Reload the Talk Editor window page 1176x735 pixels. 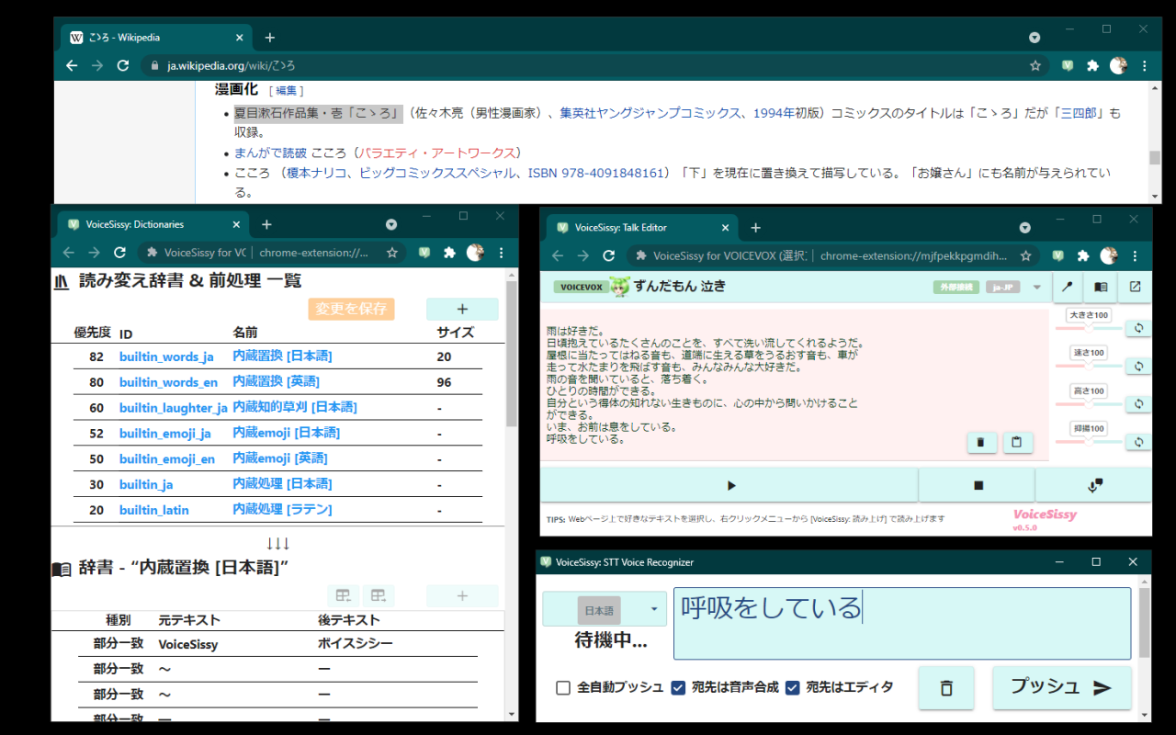[x=607, y=256]
